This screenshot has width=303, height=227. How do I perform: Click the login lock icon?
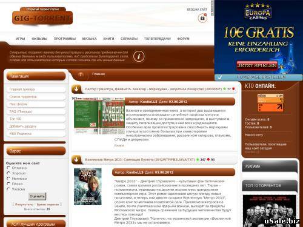pos(202,18)
